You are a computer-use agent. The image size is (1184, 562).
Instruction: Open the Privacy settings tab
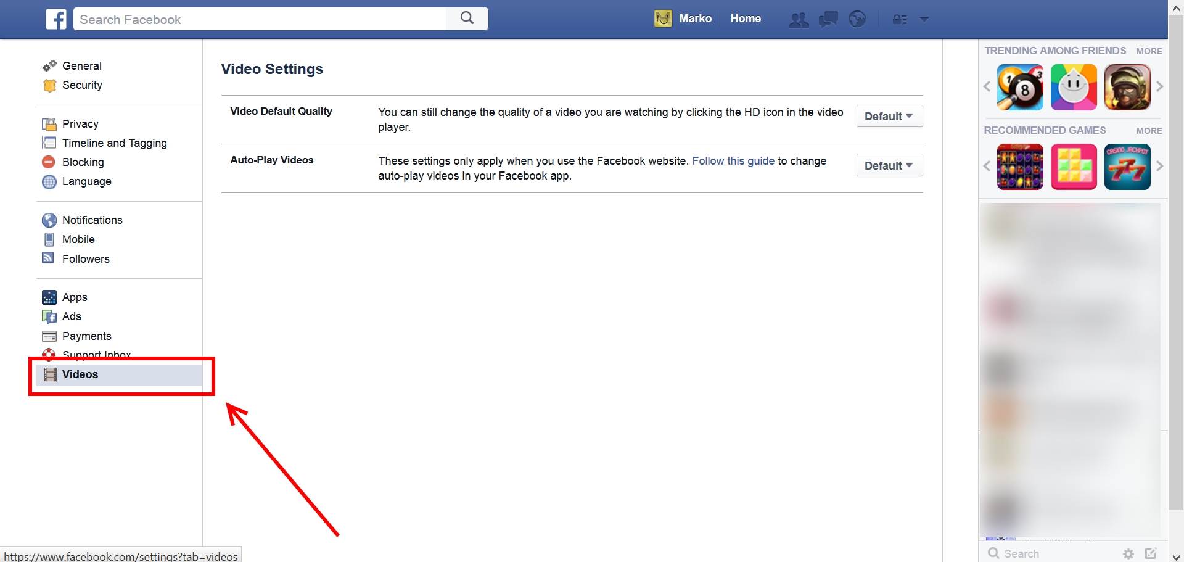[x=80, y=124]
